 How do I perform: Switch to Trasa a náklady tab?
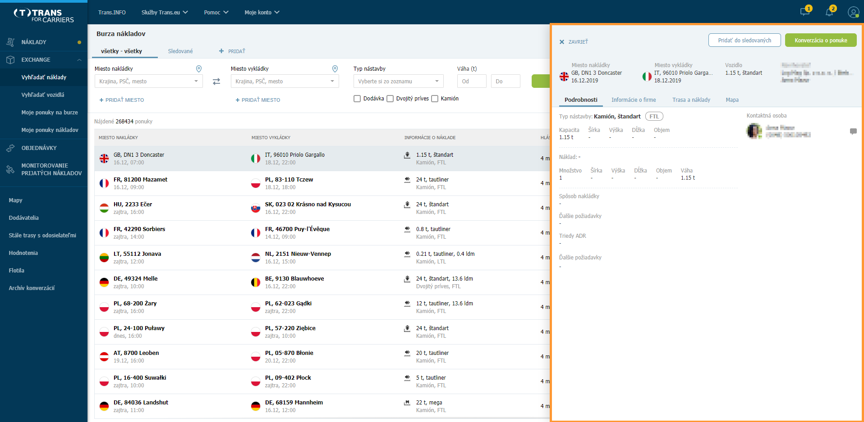click(x=691, y=100)
